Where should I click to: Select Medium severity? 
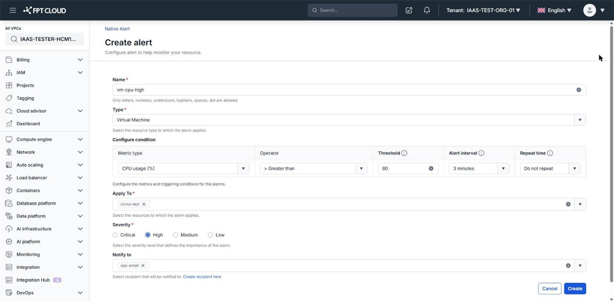tap(176, 235)
